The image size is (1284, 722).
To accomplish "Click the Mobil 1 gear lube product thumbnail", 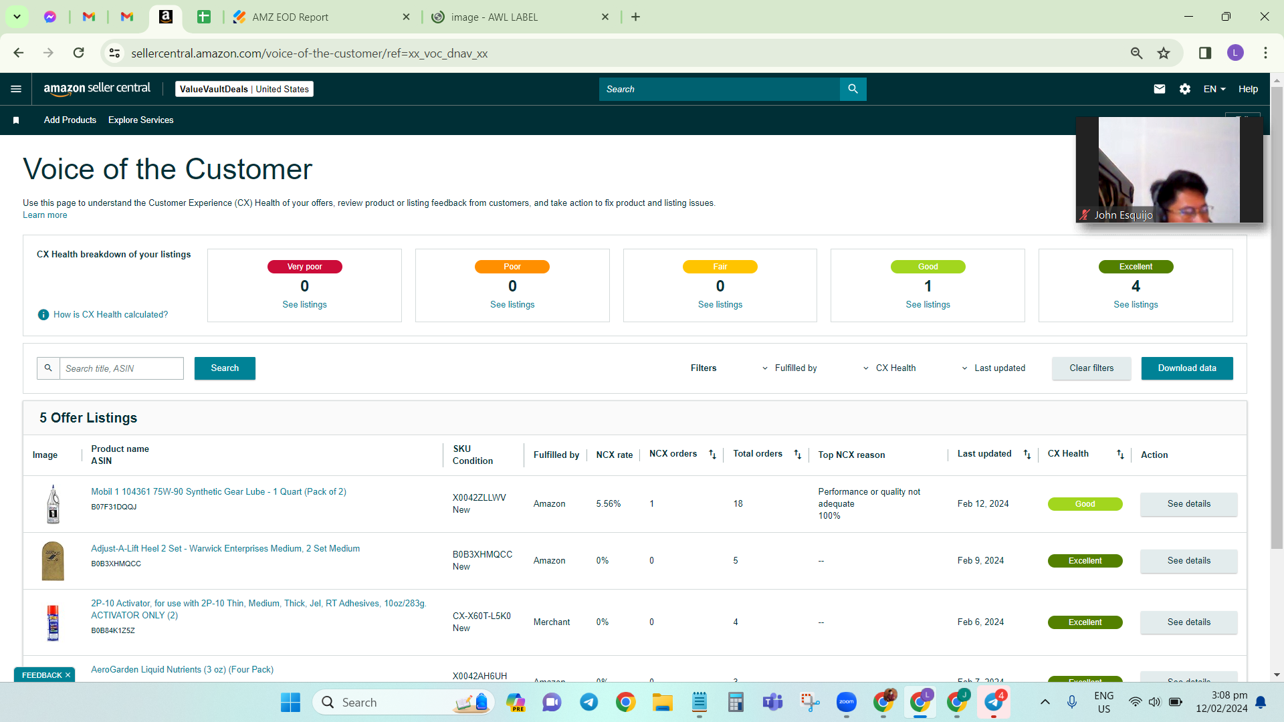I will (53, 504).
